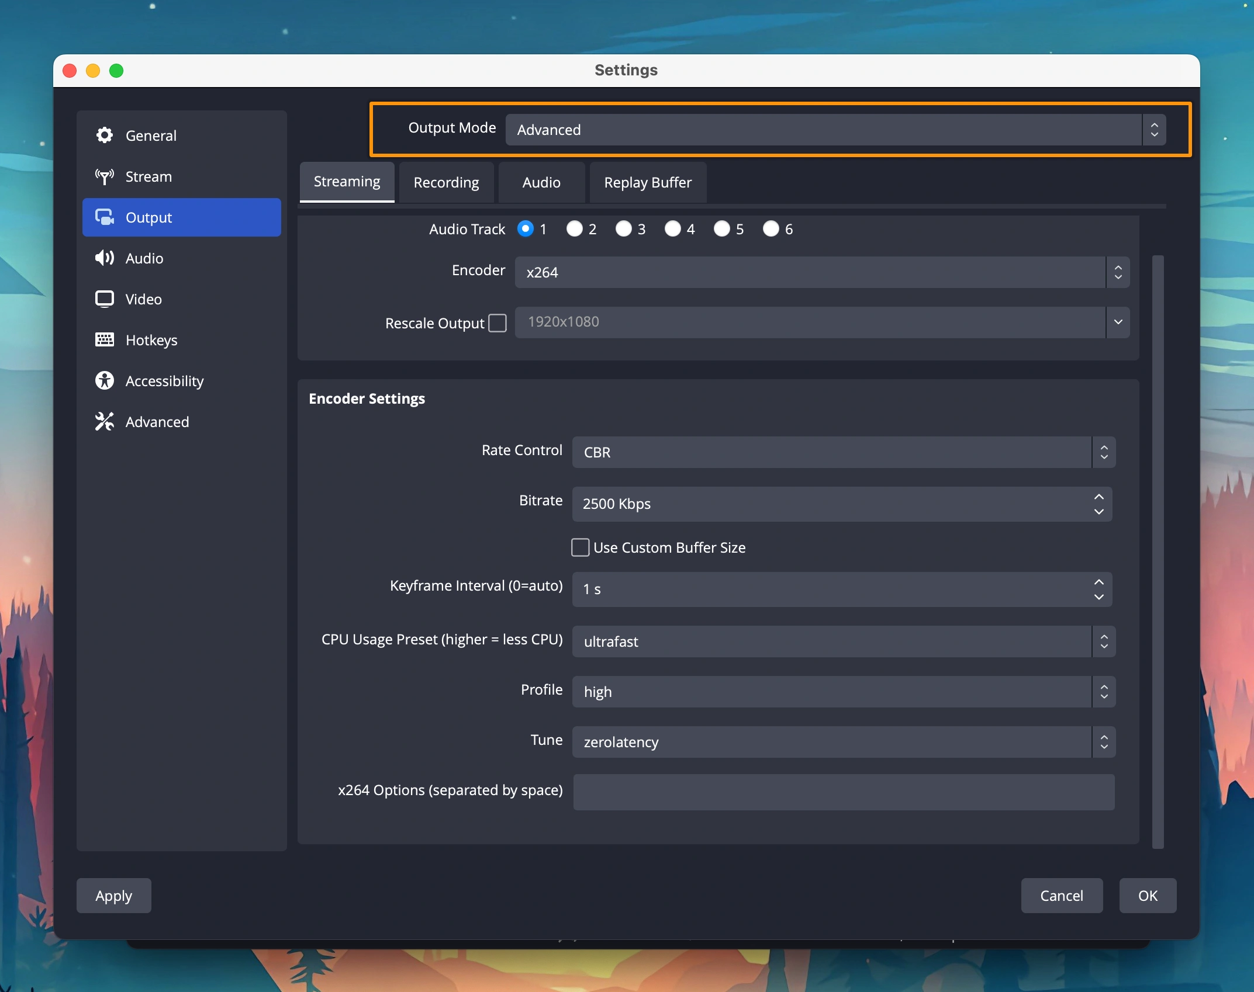Expand the Encoder x264 dropdown
The width and height of the screenshot is (1254, 992).
821,272
